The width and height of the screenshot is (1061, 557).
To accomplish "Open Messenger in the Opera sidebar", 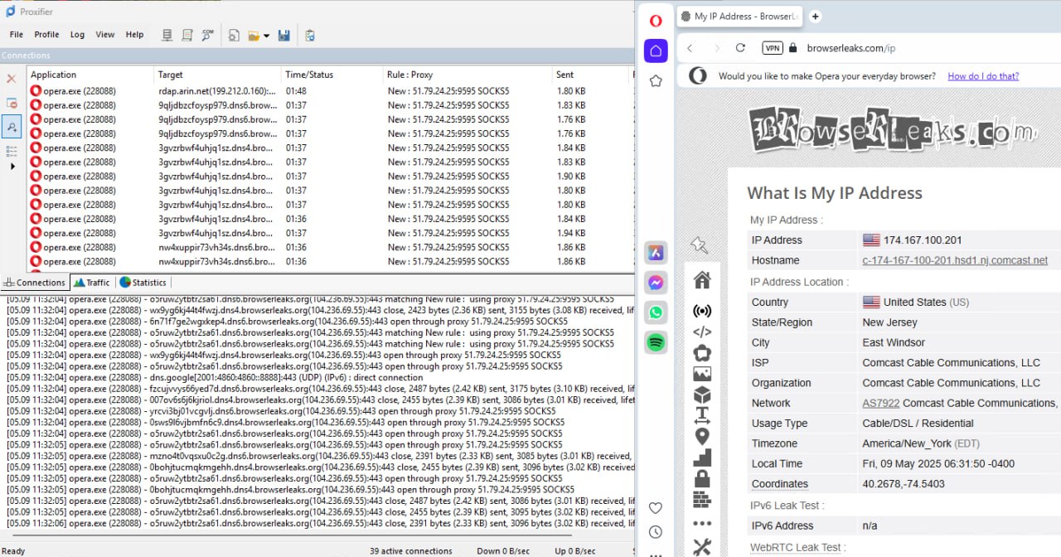I will tap(656, 283).
